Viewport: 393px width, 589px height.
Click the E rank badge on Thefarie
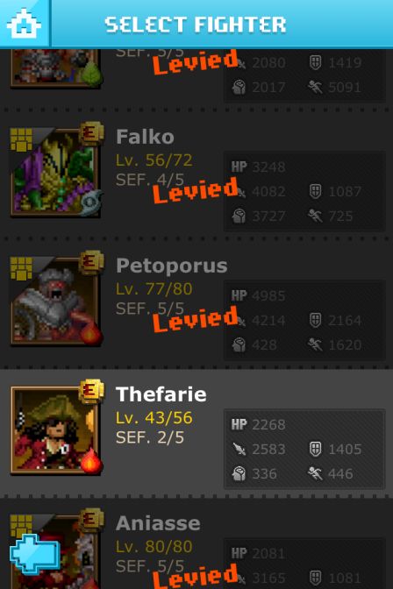tap(91, 391)
